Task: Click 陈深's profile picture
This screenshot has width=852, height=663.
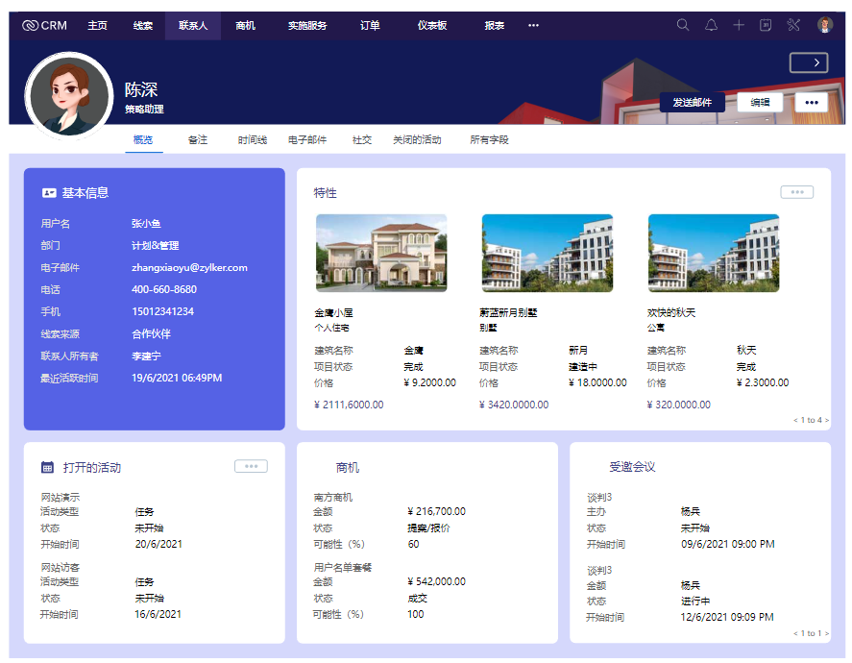Action: [x=69, y=95]
